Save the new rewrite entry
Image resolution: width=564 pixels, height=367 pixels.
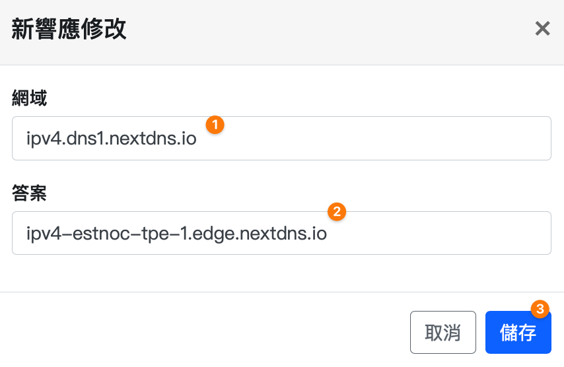click(x=518, y=333)
